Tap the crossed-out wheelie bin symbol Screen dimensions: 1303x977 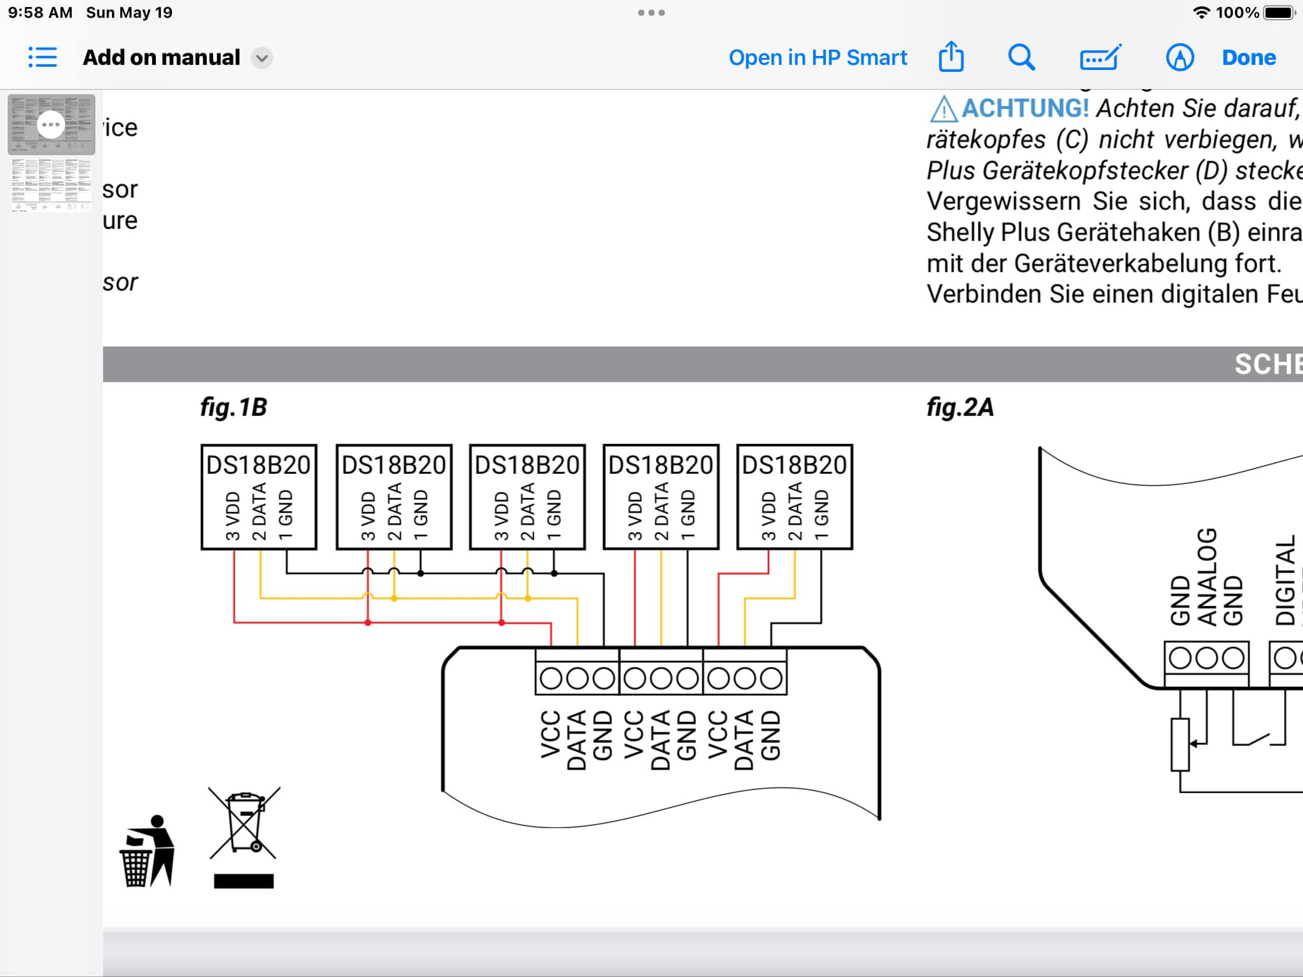point(244,837)
